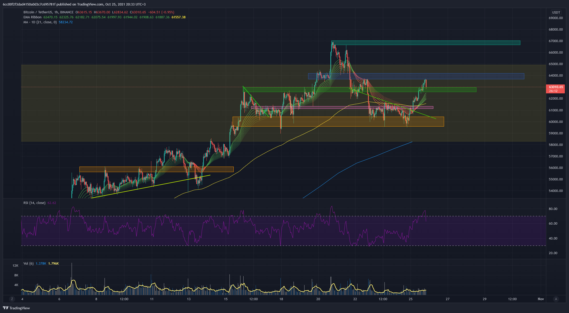Click the RSI (14, close) legend label
This screenshot has width=569, height=313.
[x=34, y=203]
